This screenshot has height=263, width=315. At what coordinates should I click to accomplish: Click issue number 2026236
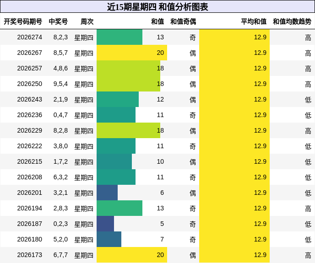point(29,115)
